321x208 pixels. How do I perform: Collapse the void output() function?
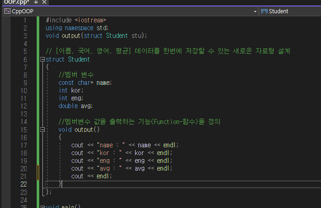(42, 130)
